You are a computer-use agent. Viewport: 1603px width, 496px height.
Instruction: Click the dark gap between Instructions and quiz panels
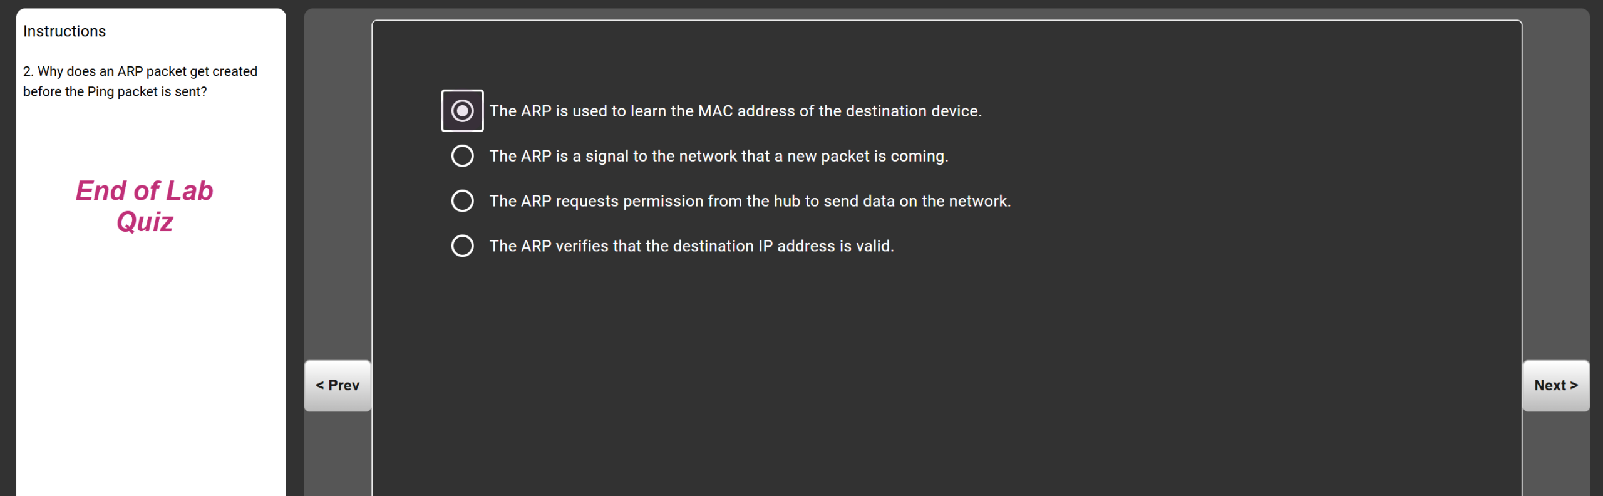point(295,251)
